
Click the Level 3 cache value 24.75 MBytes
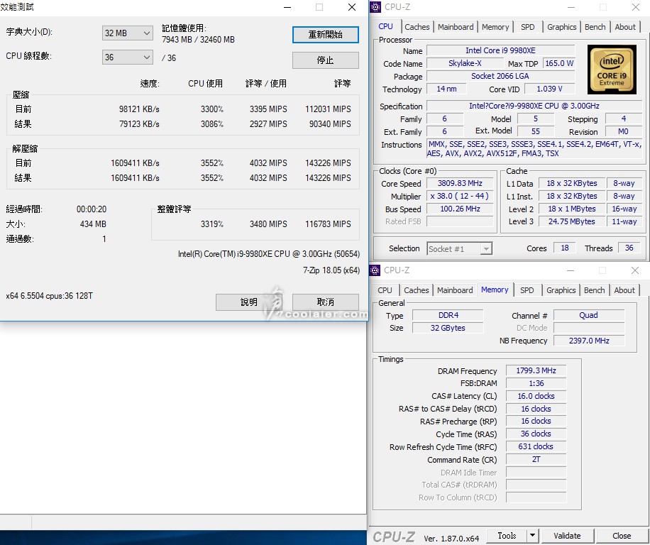click(572, 221)
